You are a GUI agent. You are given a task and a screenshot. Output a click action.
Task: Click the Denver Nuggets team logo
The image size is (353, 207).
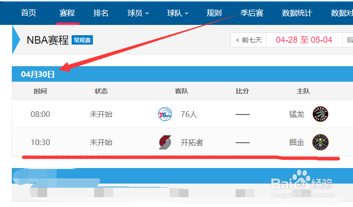point(320,142)
